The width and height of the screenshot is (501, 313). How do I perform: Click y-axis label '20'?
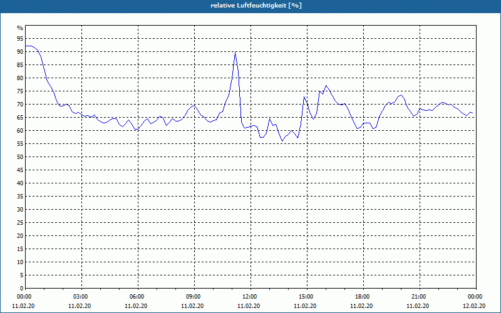pos(20,236)
